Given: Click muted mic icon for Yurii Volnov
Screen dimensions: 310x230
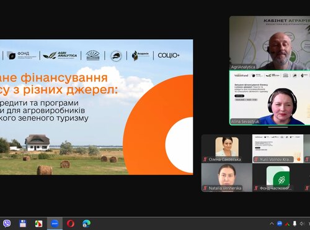Looking at the screenshot, I should pyautogui.click(x=256, y=159).
